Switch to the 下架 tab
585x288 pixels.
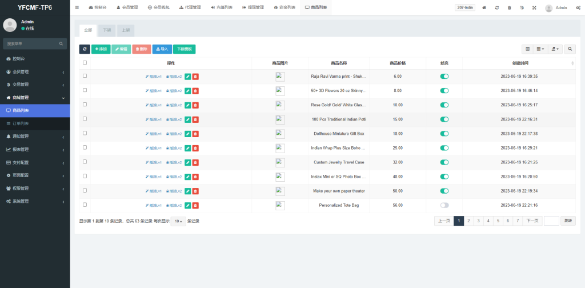pyautogui.click(x=106, y=30)
